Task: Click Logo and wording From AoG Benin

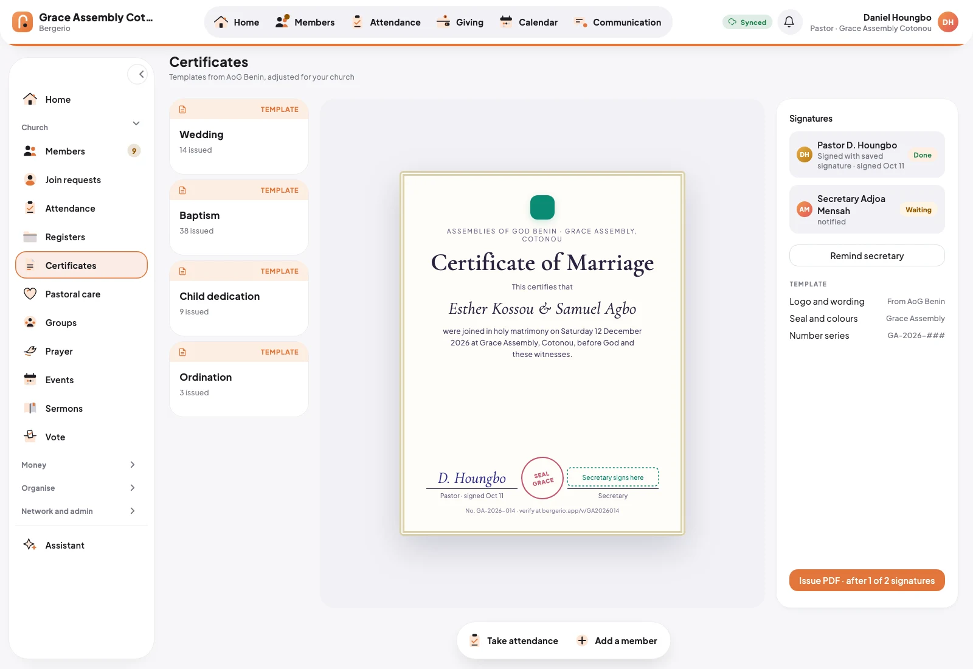Action: [867, 302]
